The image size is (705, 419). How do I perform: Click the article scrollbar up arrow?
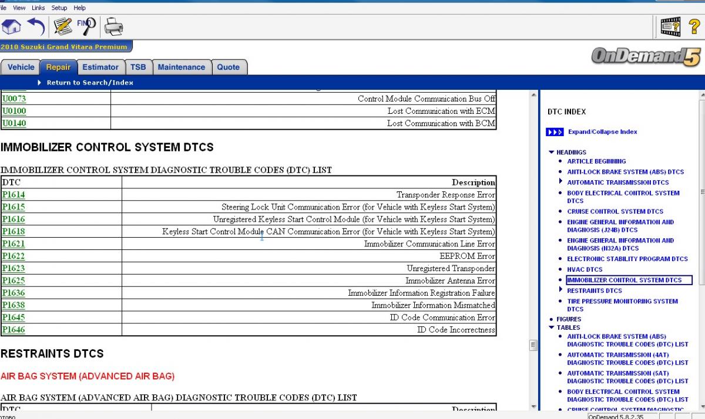point(533,95)
